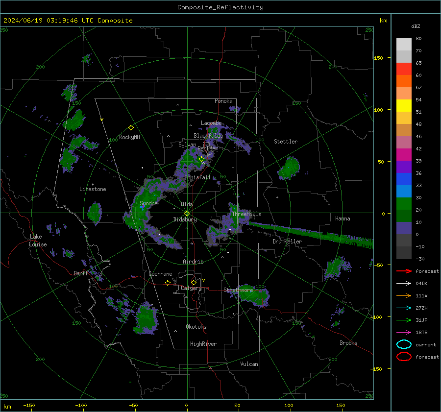Click the RedDeer city label
This screenshot has height=412, width=441.
[x=208, y=148]
